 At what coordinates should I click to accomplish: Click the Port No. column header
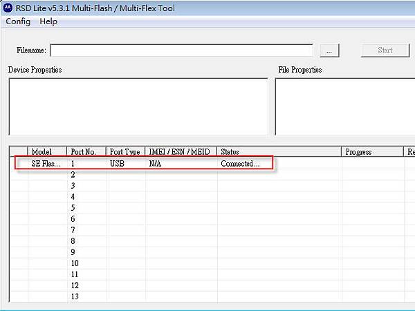[x=86, y=151]
